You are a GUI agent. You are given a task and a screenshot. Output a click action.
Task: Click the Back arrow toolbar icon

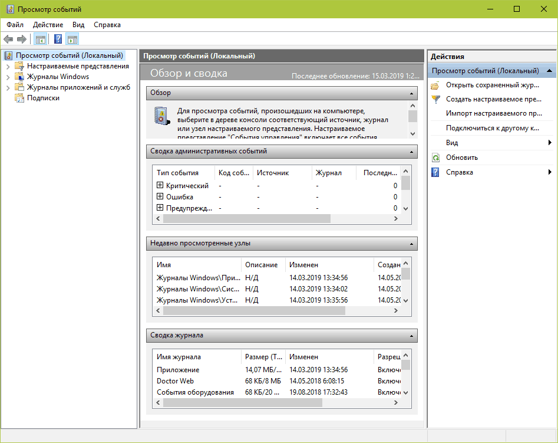(x=8, y=40)
